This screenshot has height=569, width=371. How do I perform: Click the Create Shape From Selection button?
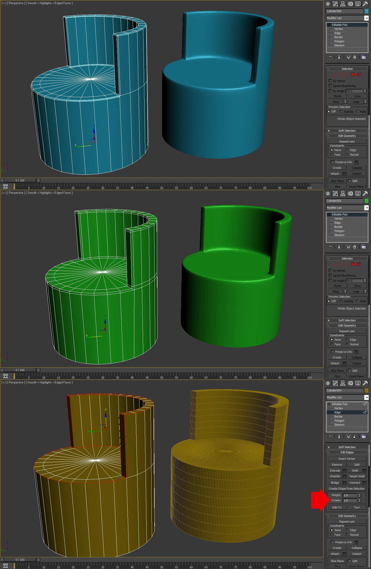coord(347,489)
